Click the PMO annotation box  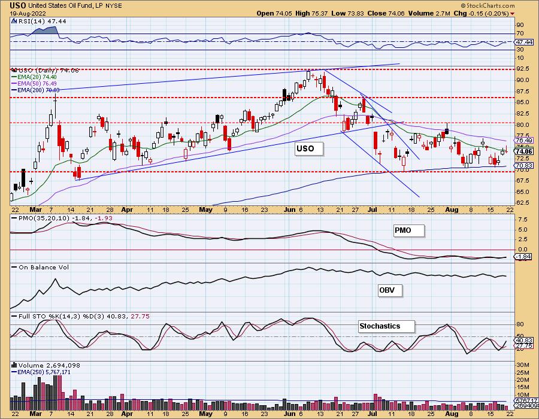coord(409,230)
